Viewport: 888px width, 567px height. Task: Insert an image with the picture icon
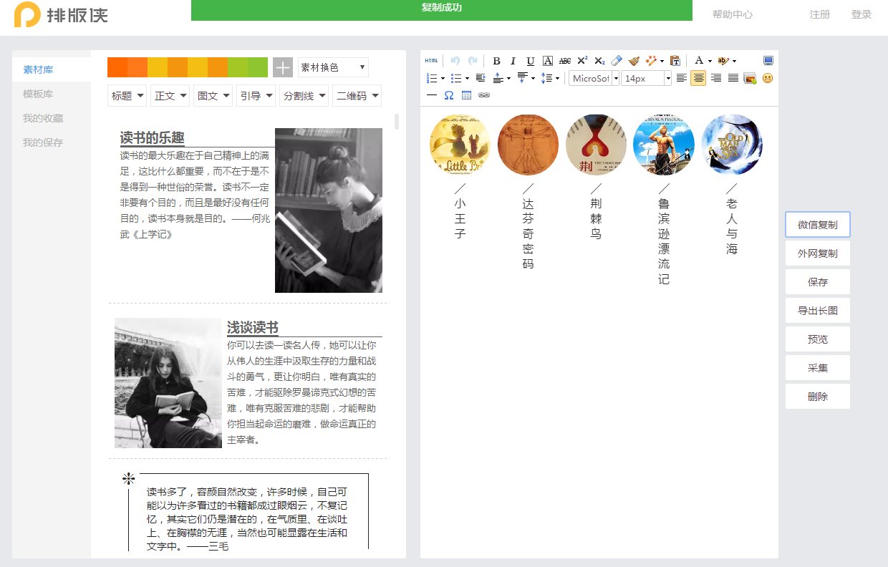point(749,79)
